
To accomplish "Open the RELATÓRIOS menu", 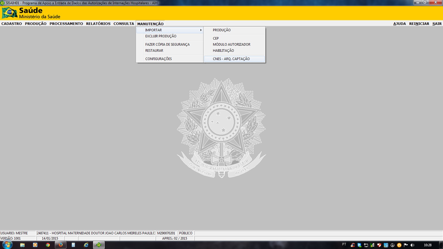I will pyautogui.click(x=98, y=24).
